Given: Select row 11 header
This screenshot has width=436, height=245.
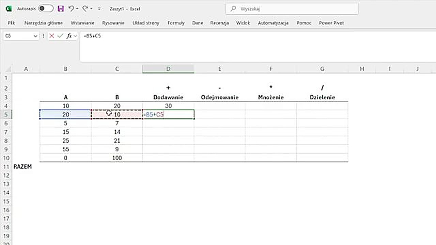Looking at the screenshot, I should pyautogui.click(x=5, y=167).
